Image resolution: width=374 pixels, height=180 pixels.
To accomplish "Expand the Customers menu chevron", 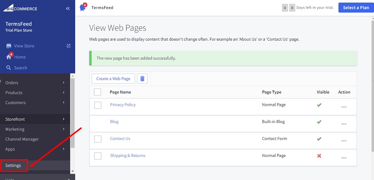I will (x=64, y=102).
